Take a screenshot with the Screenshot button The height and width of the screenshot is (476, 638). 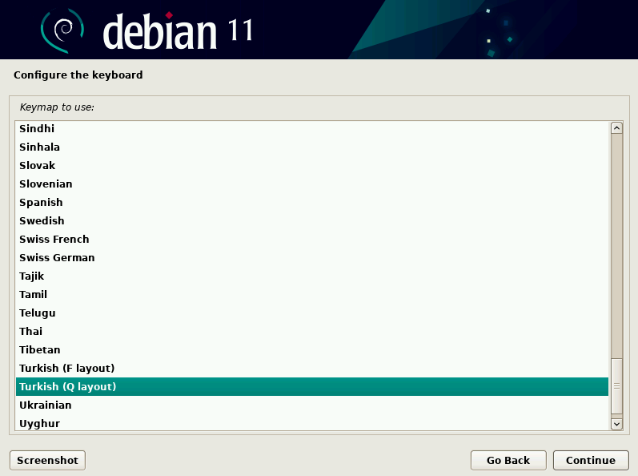coord(47,460)
